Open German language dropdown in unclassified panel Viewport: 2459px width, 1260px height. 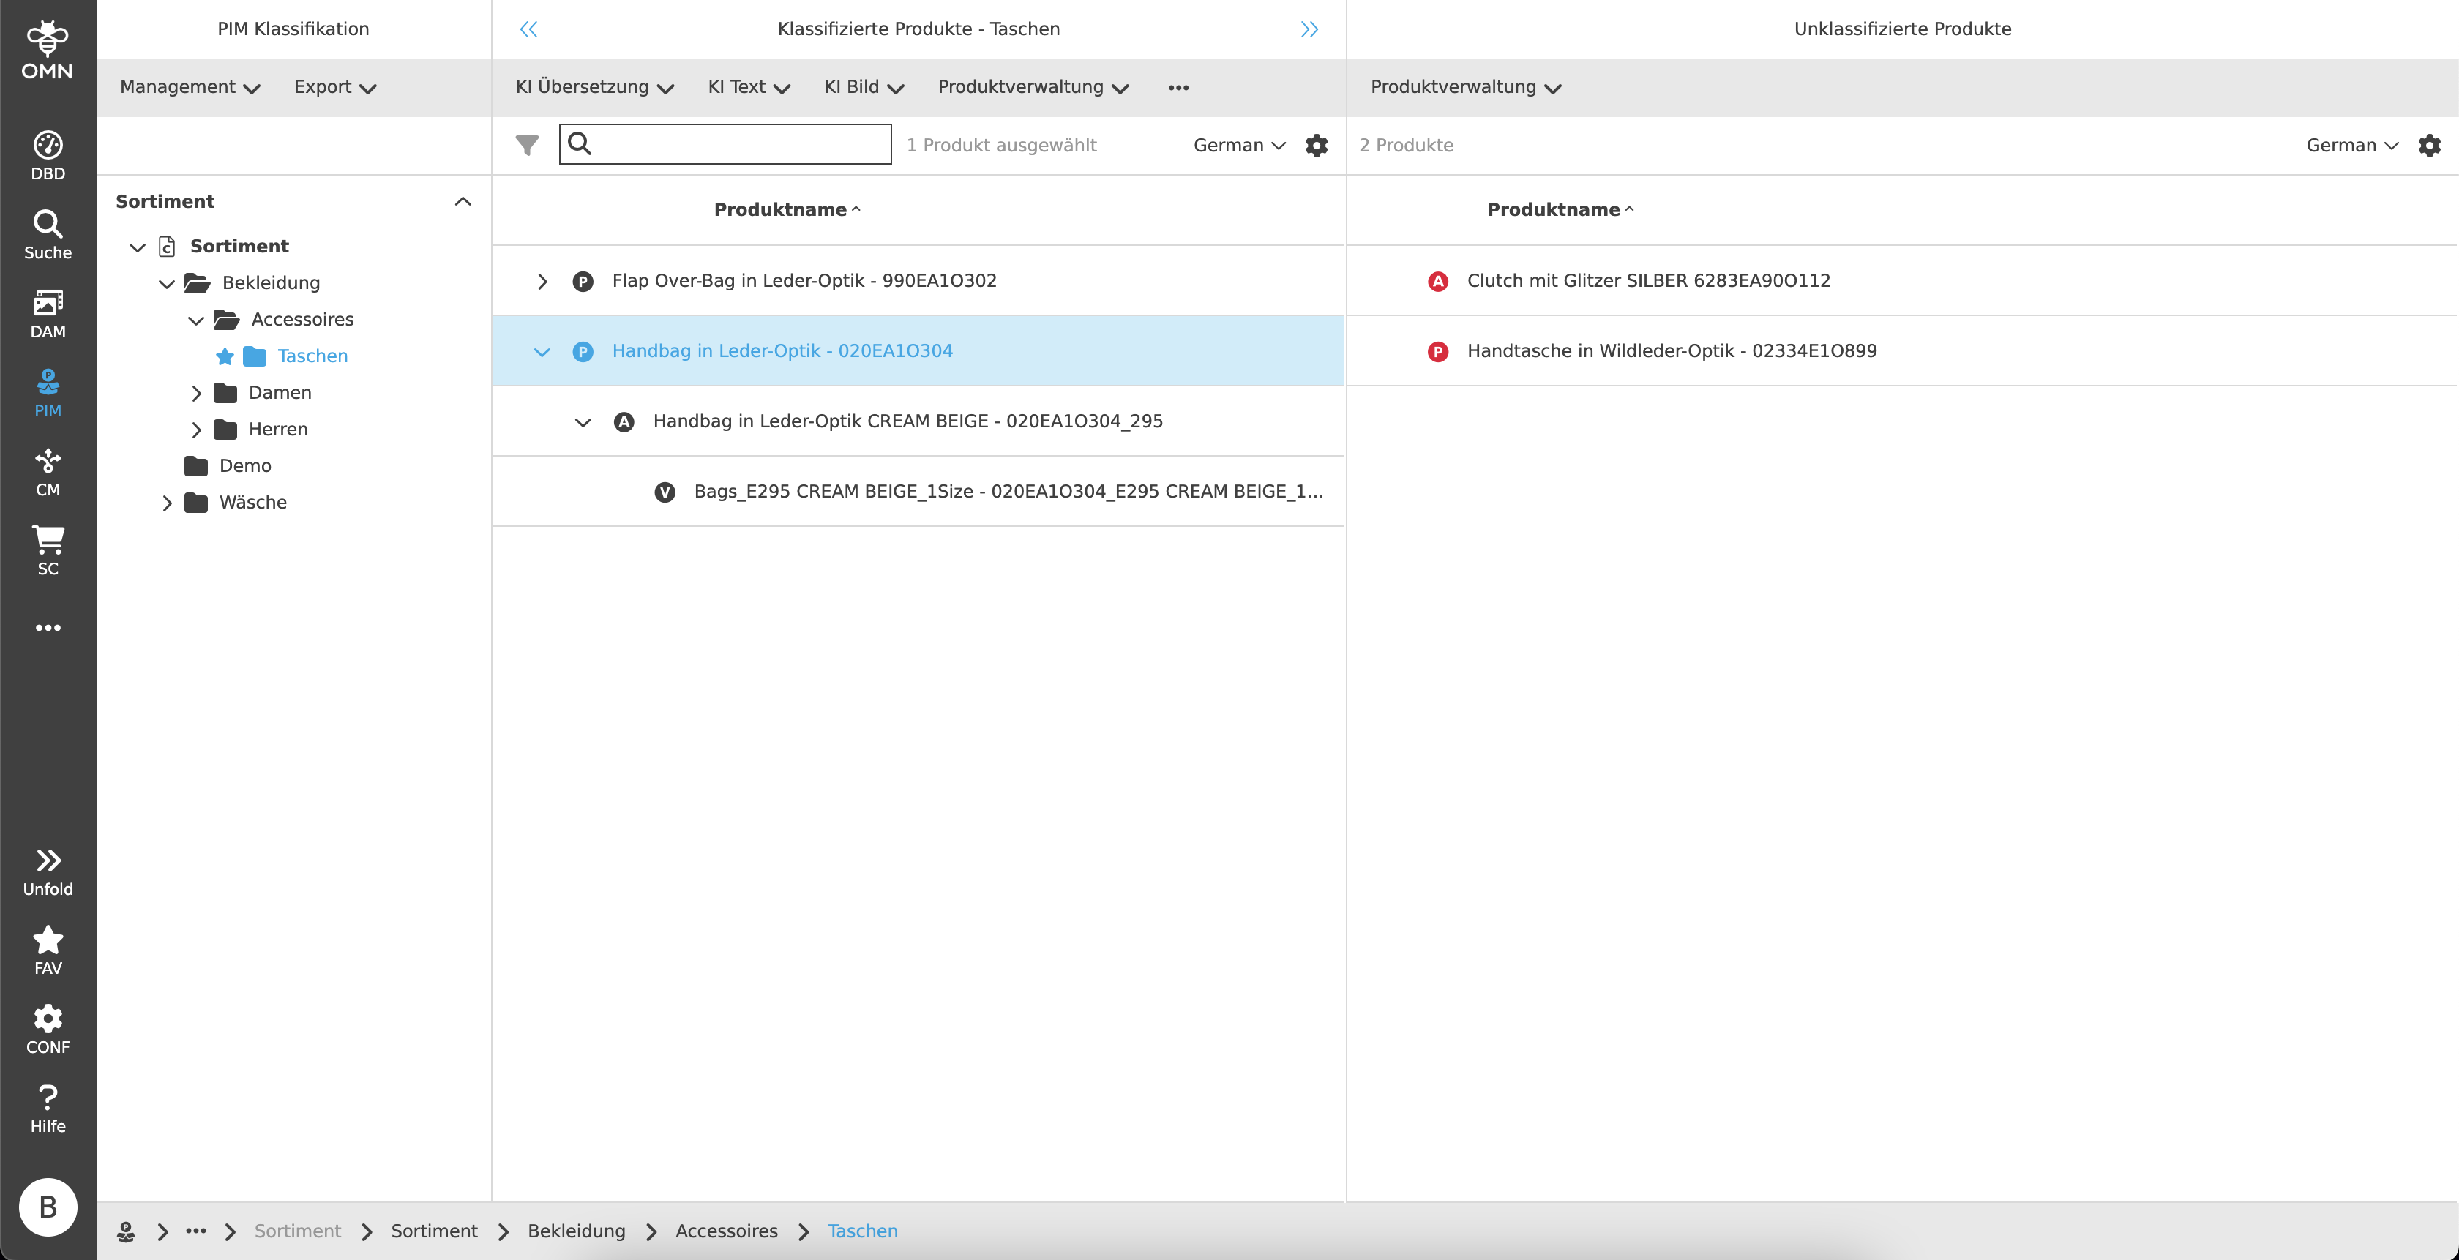tap(2351, 145)
